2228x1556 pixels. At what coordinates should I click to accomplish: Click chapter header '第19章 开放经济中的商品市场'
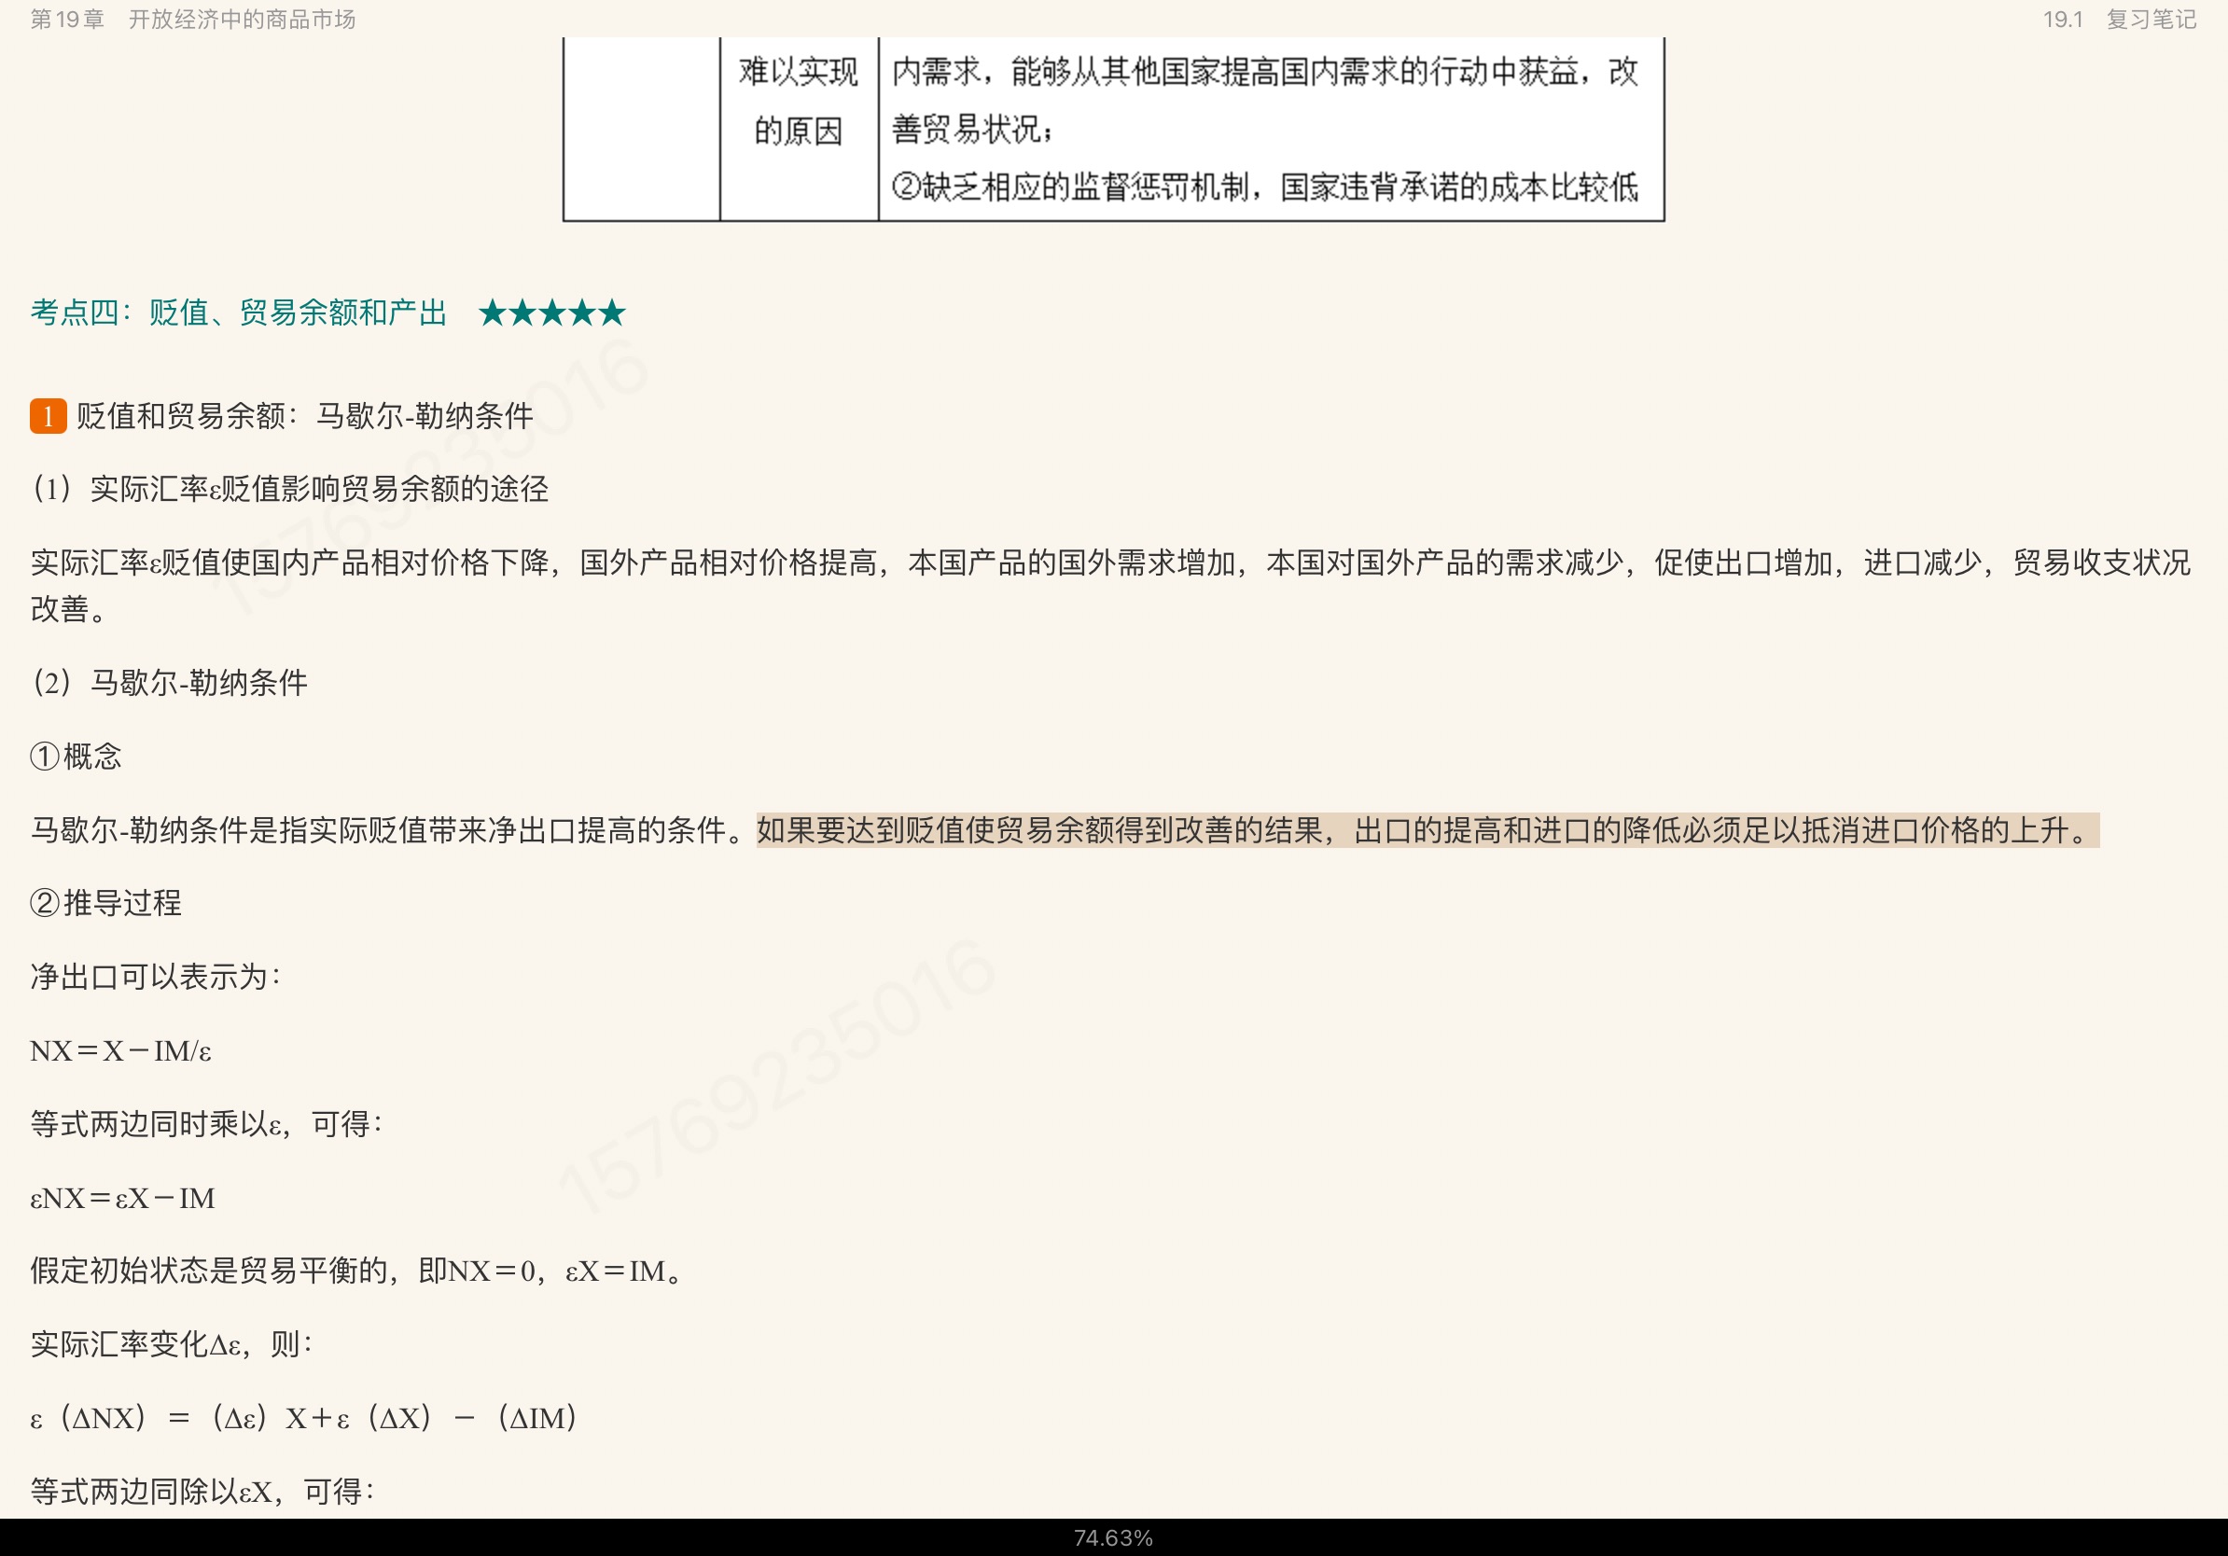click(193, 20)
